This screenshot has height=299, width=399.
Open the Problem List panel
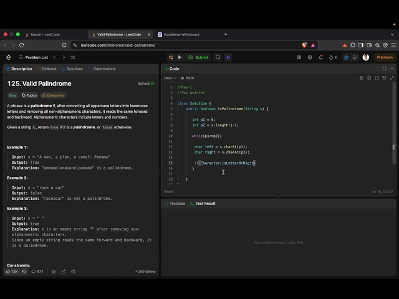(x=33, y=57)
